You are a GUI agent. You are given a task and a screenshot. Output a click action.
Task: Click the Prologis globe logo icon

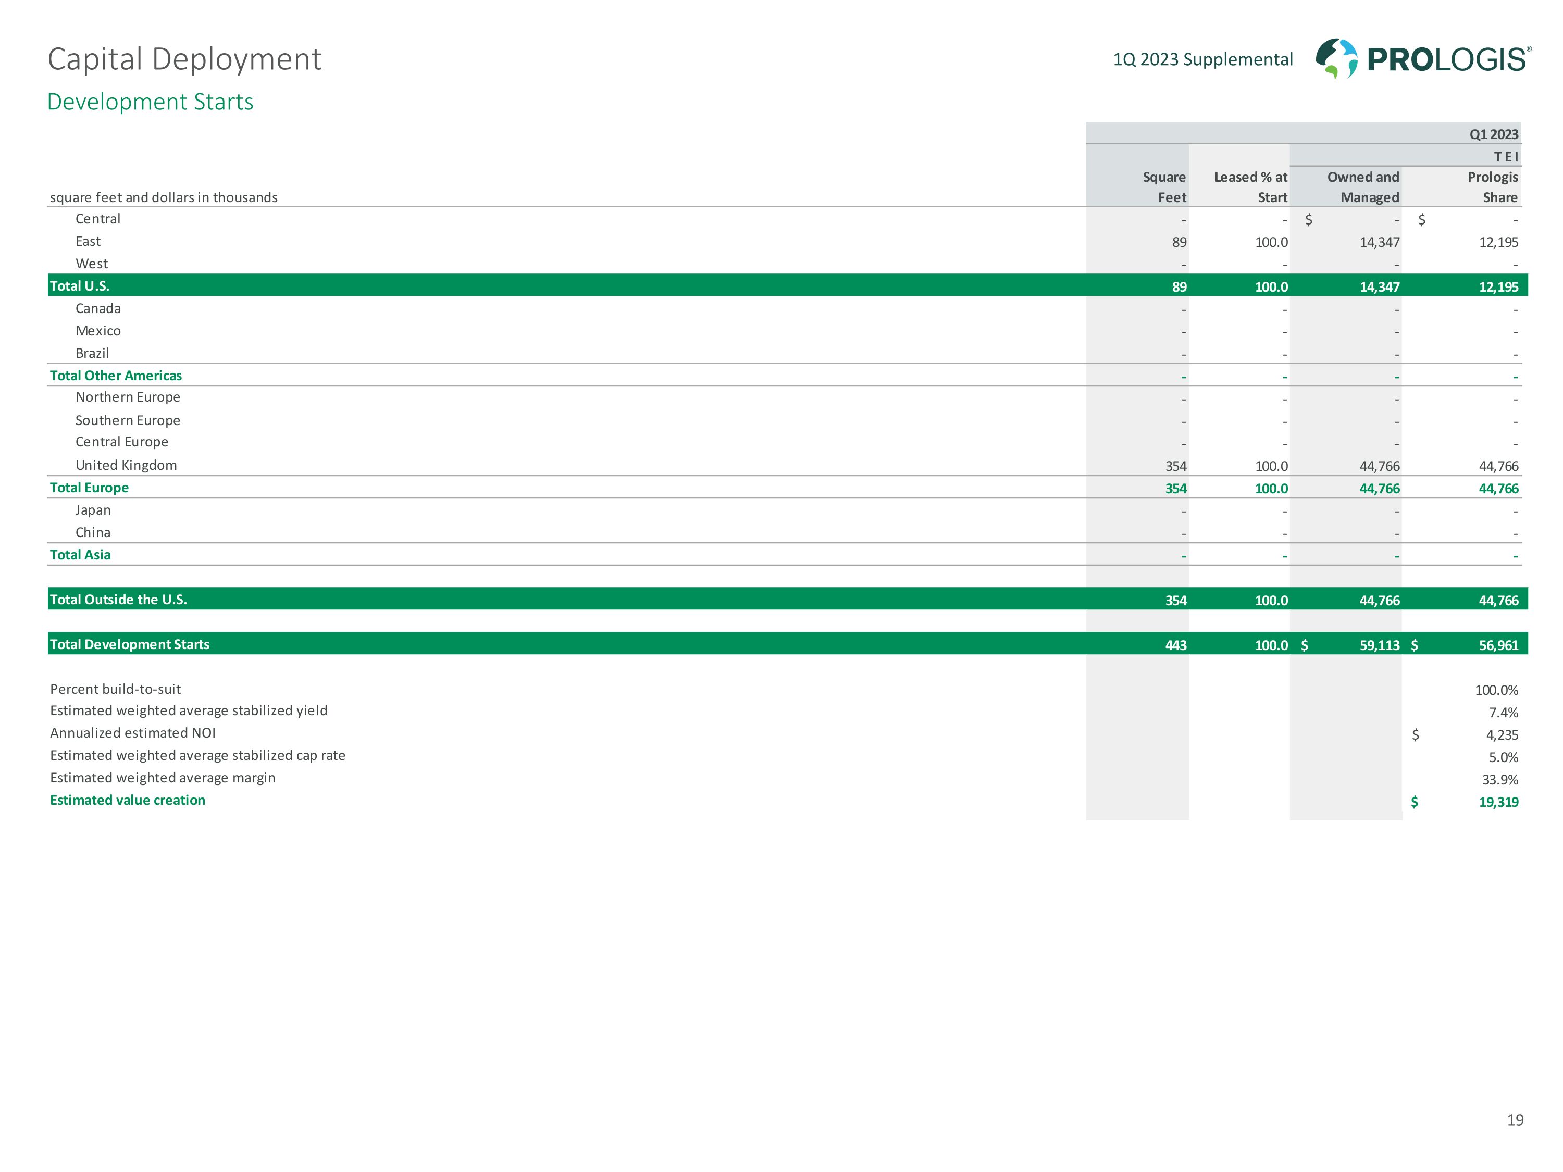coord(1336,58)
